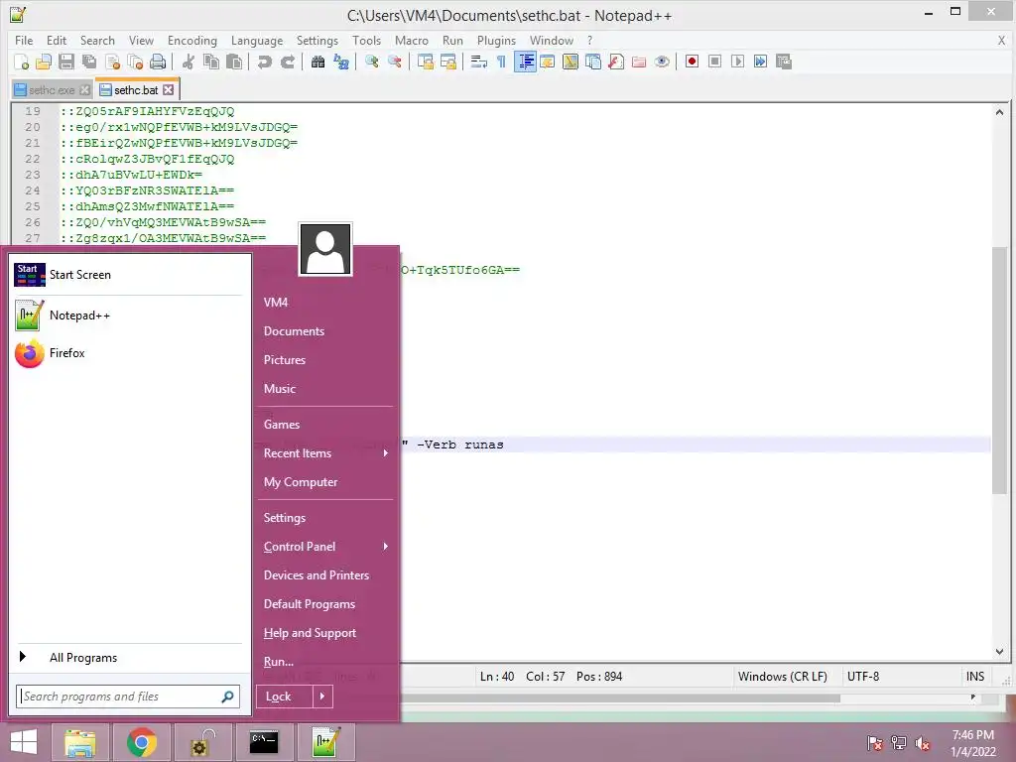This screenshot has width=1016, height=762.
Task: Toggle the highlighted Indent Guide button
Action: [525, 62]
